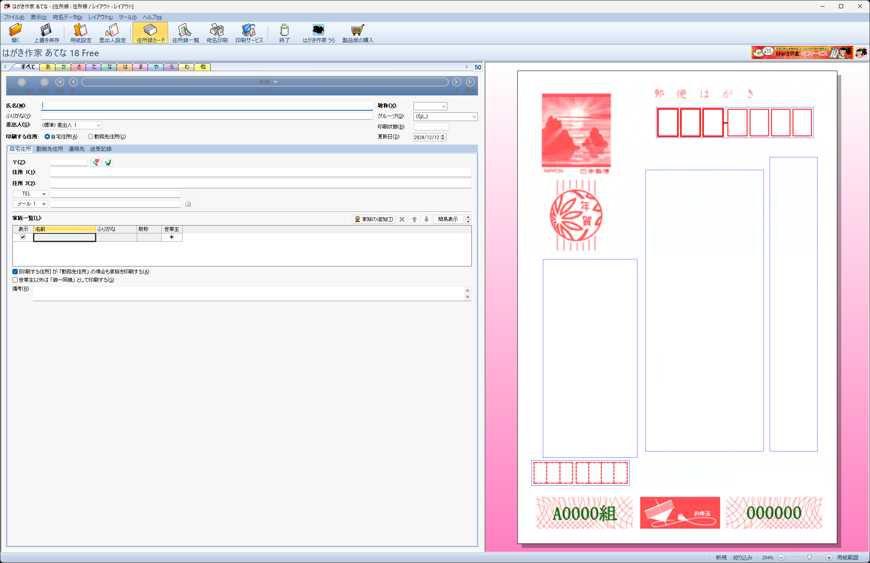Expand the 敬称 honorific dropdown
Image resolution: width=870 pixels, height=563 pixels.
(x=443, y=107)
